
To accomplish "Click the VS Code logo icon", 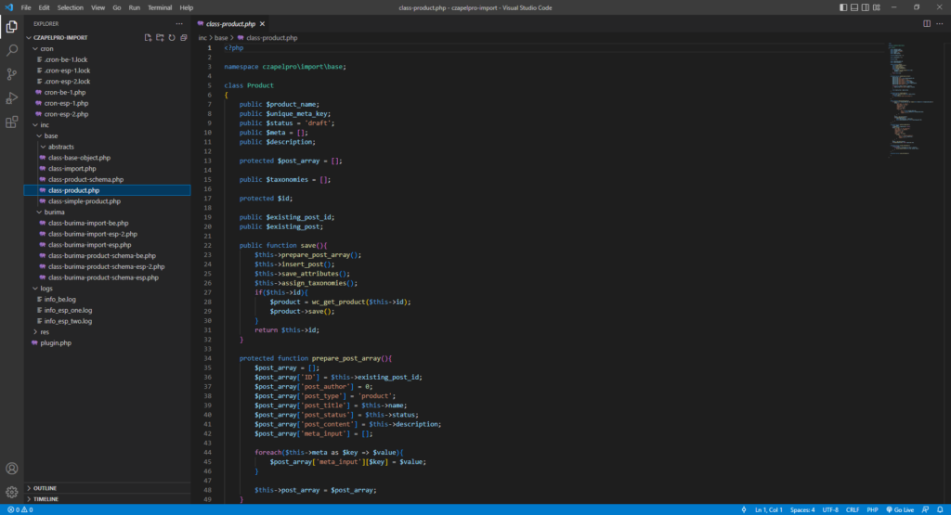I will [8, 7].
